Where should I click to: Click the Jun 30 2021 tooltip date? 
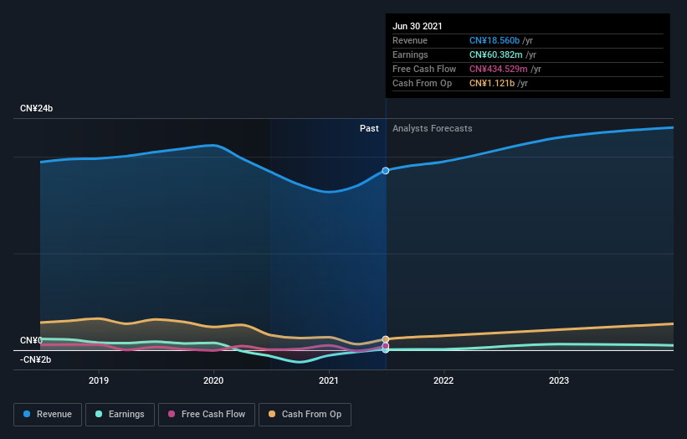click(x=417, y=26)
